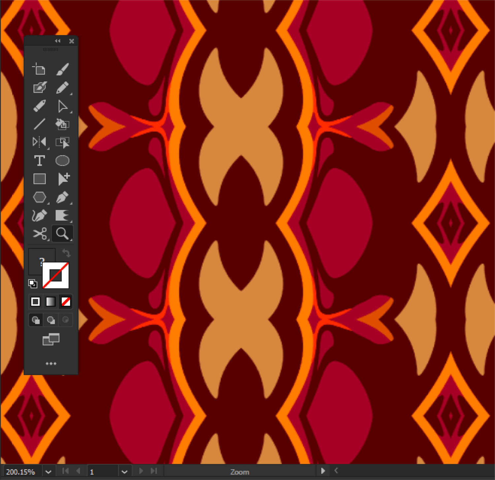Select the brush-on-shape tool beside Pencil

pyautogui.click(x=39, y=88)
